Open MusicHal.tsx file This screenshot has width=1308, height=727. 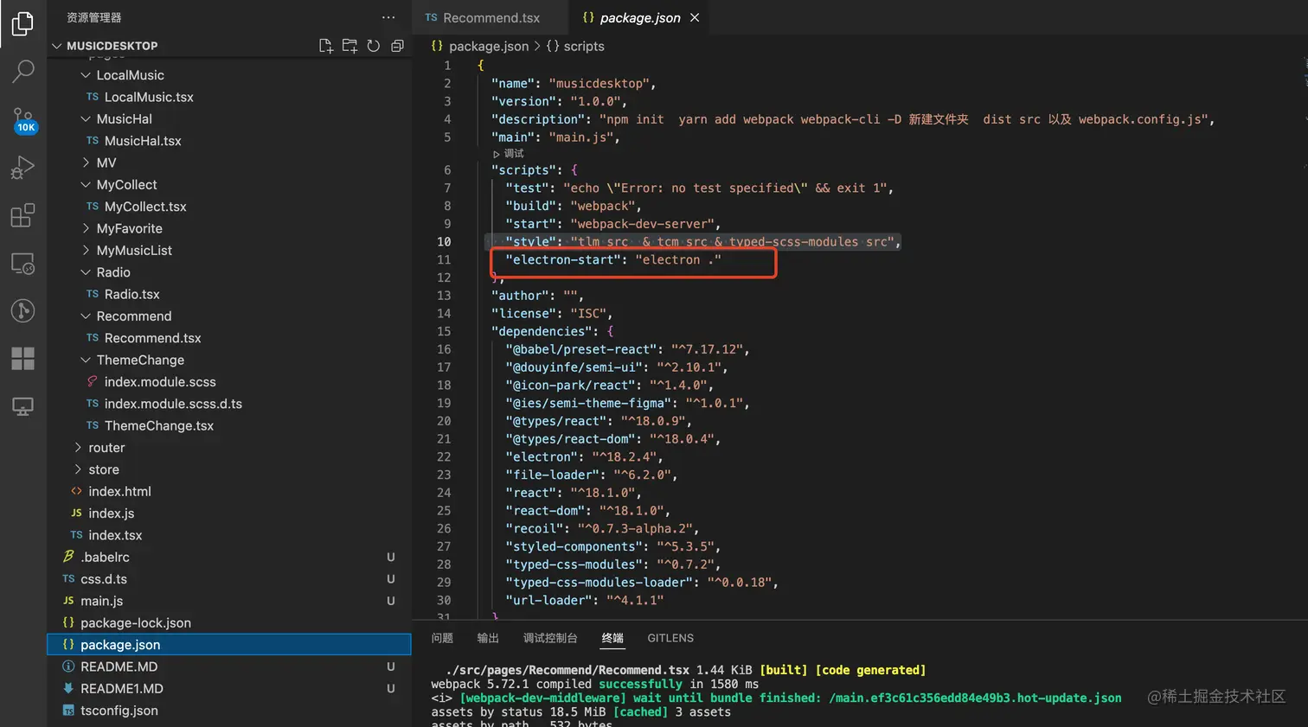tap(229, 141)
